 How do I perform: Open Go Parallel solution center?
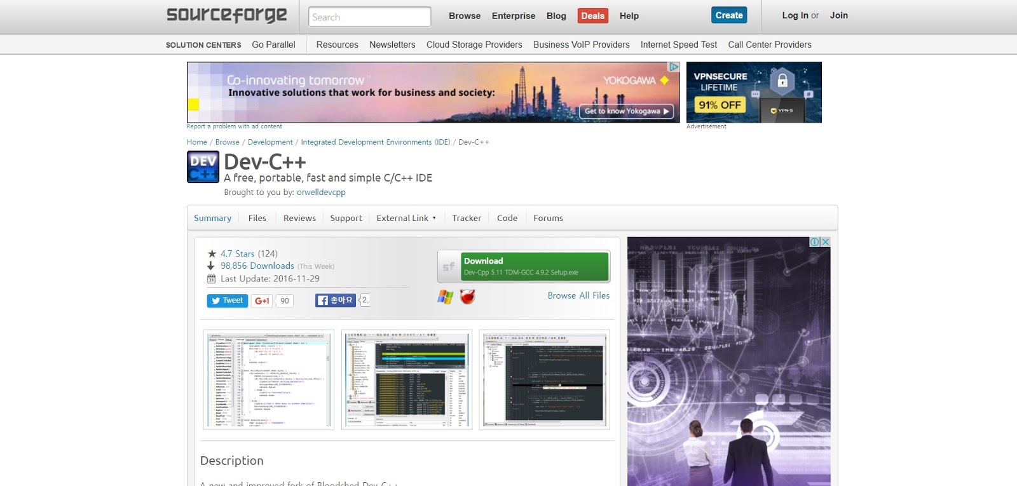coord(273,44)
